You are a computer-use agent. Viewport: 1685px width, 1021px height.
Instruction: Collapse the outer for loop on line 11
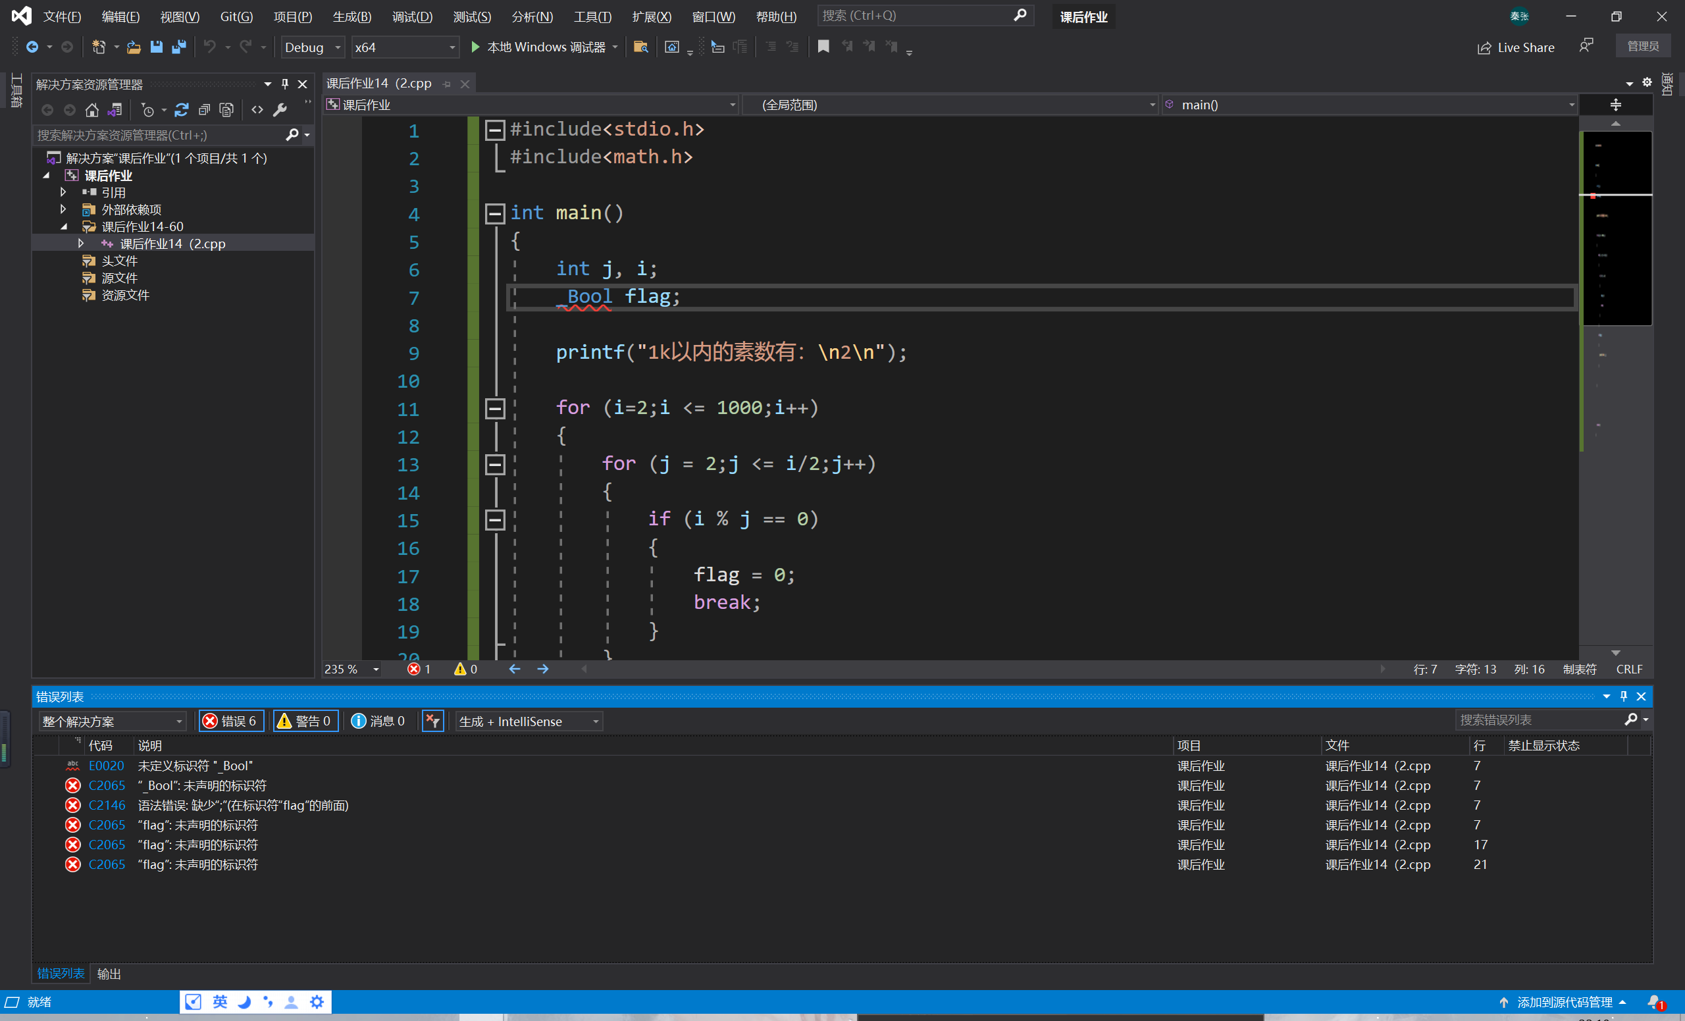click(494, 409)
